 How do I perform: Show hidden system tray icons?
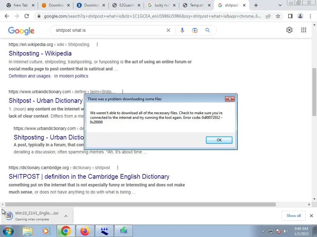263,231
